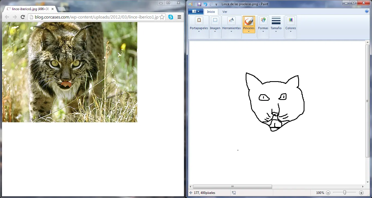Expand the Formas shapes dropdown
The height and width of the screenshot is (198, 372).
[263, 31]
